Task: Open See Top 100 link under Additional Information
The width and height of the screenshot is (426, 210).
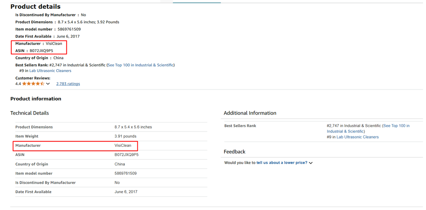Action: [396, 126]
